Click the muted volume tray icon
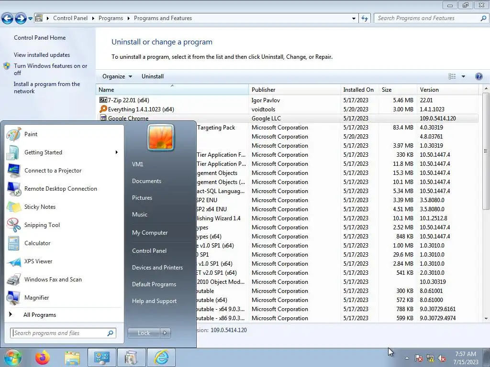Viewport: 490px width, 367px height. click(x=442, y=358)
